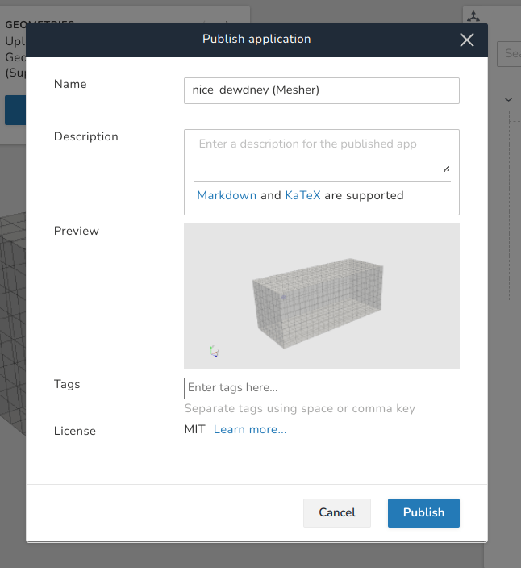Click the License label
Image resolution: width=521 pixels, height=568 pixels.
(75, 431)
